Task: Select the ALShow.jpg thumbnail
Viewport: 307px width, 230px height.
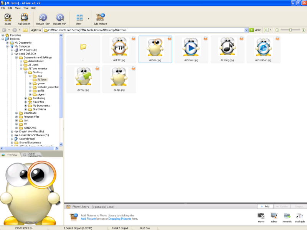Action: (x=191, y=49)
